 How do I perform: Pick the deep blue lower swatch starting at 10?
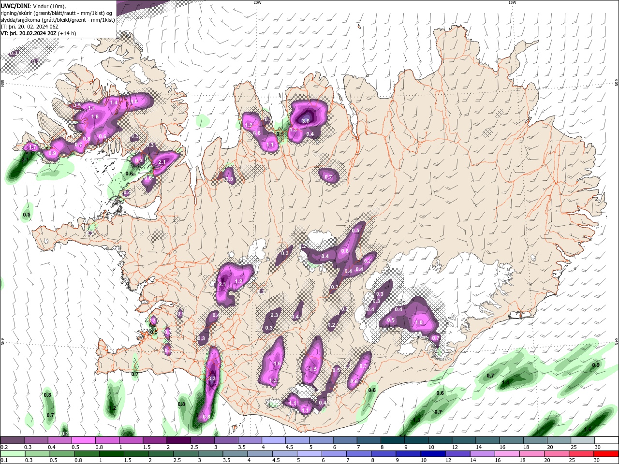[432, 454]
